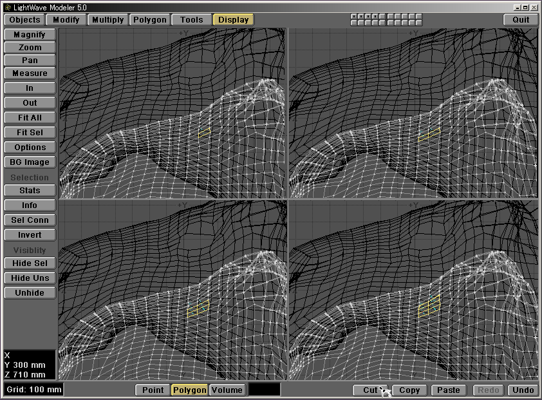This screenshot has height=400, width=542.
Task: Click the Undo button
Action: [523, 390]
